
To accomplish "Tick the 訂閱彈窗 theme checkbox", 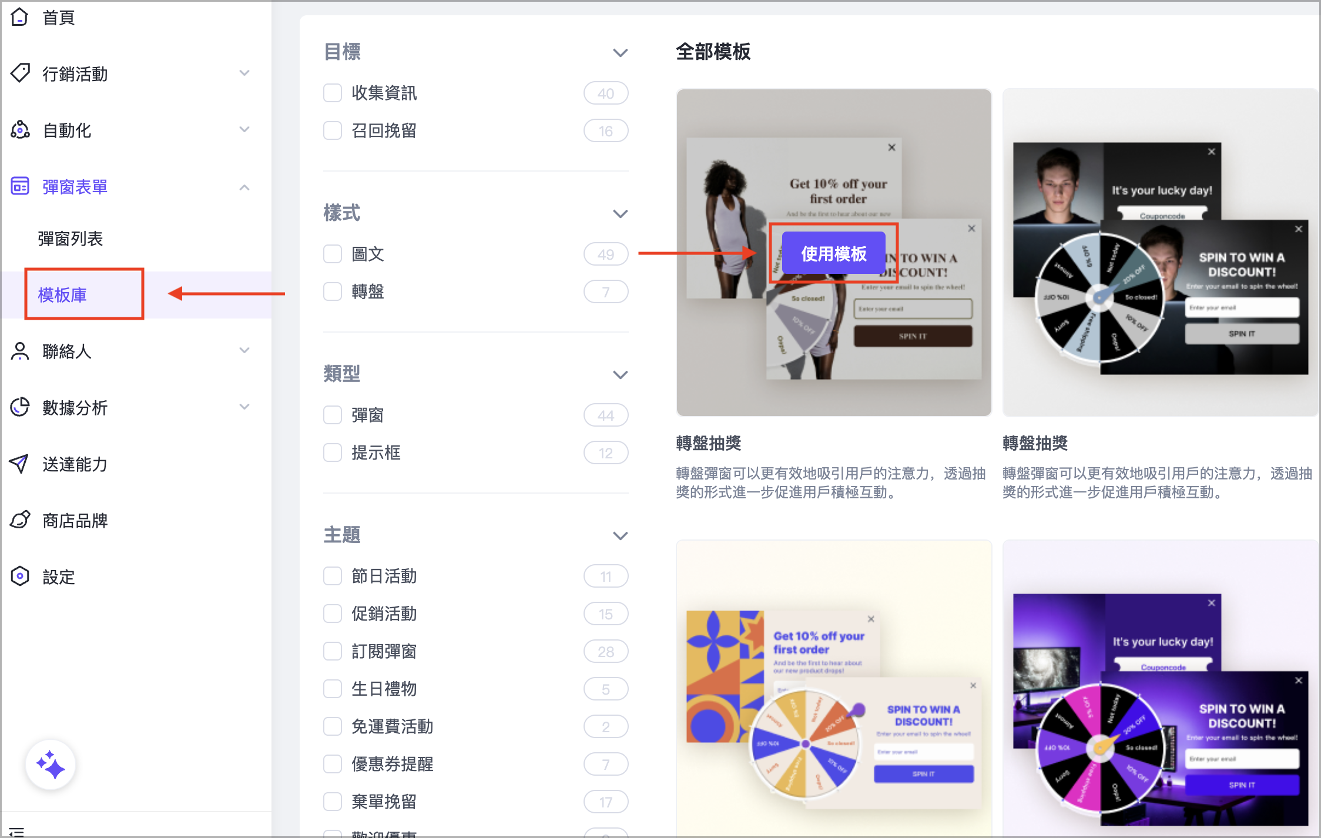I will point(333,651).
